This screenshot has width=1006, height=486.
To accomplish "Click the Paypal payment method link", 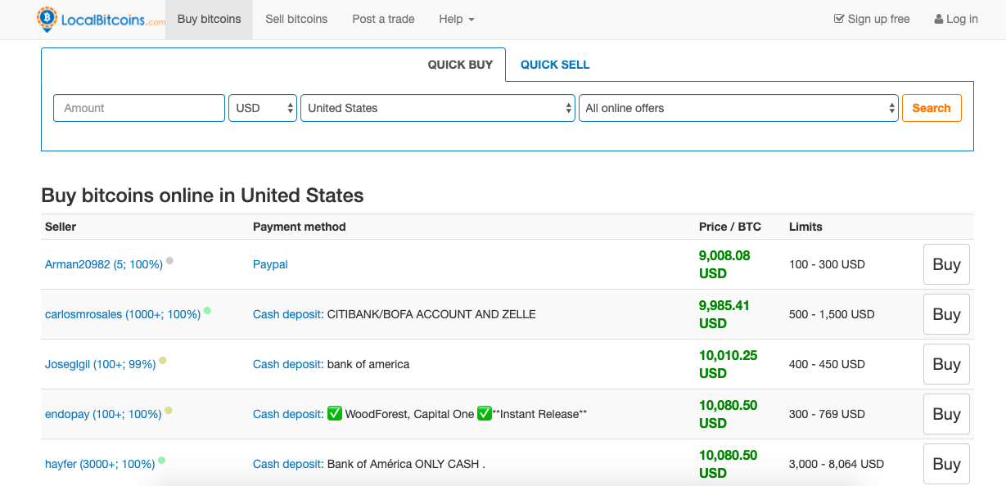I will (270, 264).
